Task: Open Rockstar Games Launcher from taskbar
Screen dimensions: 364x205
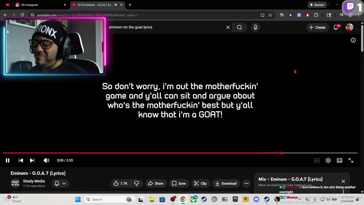Action: point(246,199)
